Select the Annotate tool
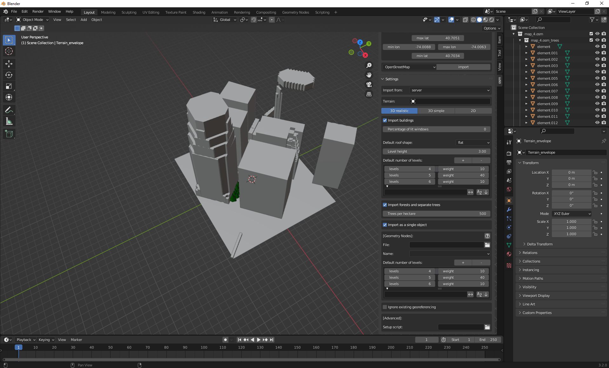Screen dimensions: 609x368 (9, 110)
